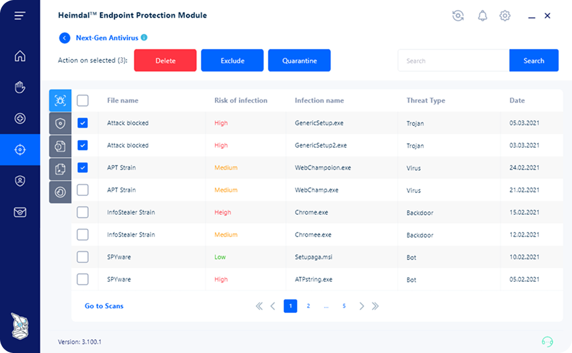Click the support headset icon
572x353 pixels.
click(x=547, y=341)
